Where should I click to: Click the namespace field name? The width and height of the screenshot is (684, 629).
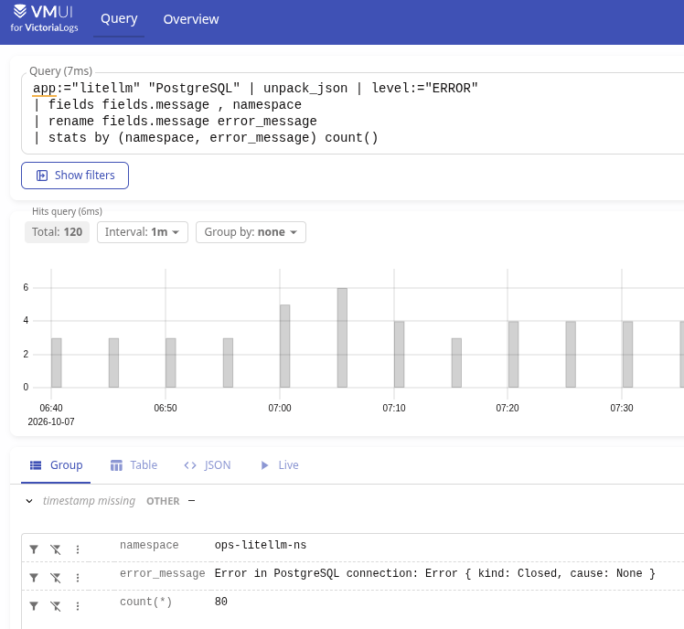[x=149, y=545]
